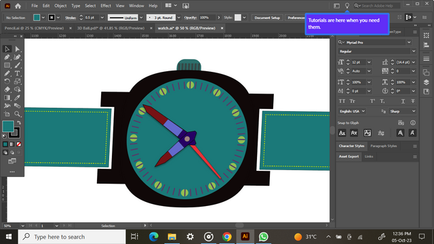Screen dimensions: 434x244
Task: Click the Preferences button
Action: click(x=296, y=18)
